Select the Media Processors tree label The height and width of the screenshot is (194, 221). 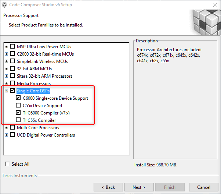point(34,84)
